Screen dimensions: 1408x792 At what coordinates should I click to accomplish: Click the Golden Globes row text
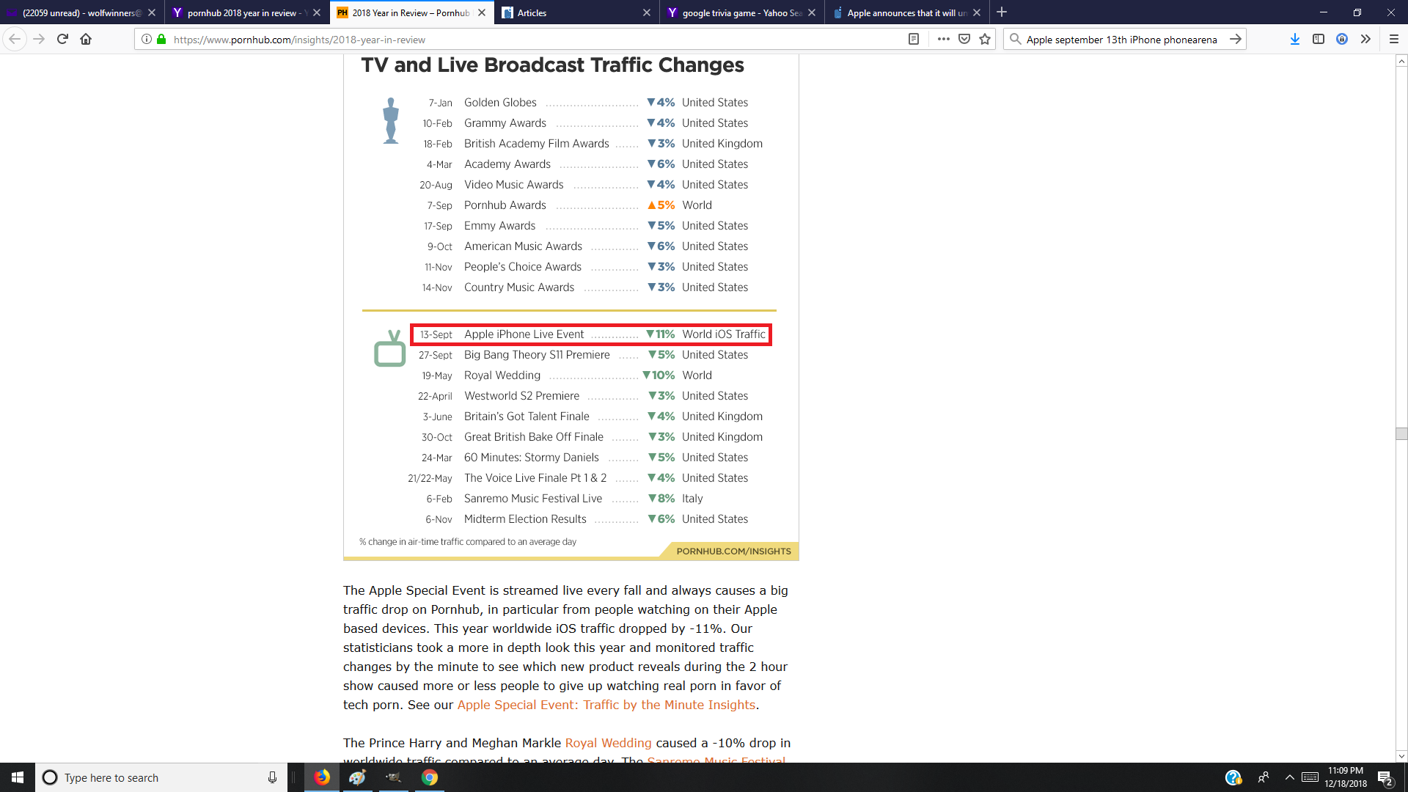coord(500,103)
